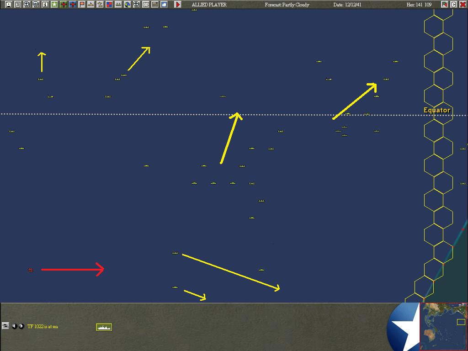
Task: Click the 'TF 1022 is at sea' text
Action: click(x=43, y=326)
